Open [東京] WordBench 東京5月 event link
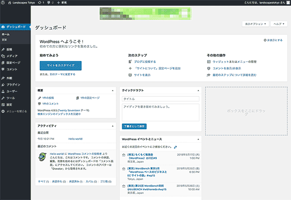The width and height of the screenshot is (291, 200). (x=147, y=172)
